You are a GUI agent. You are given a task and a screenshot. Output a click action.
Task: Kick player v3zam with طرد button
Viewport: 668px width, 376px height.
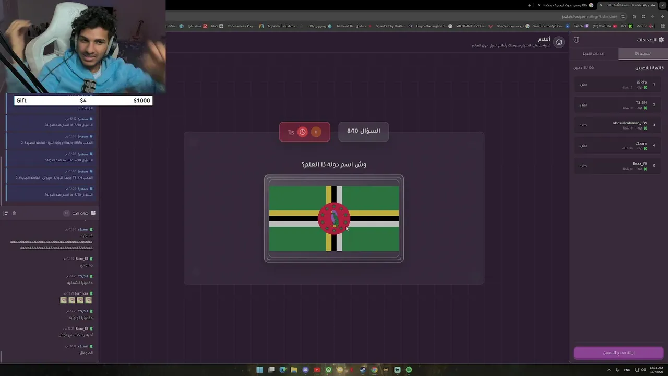(583, 146)
